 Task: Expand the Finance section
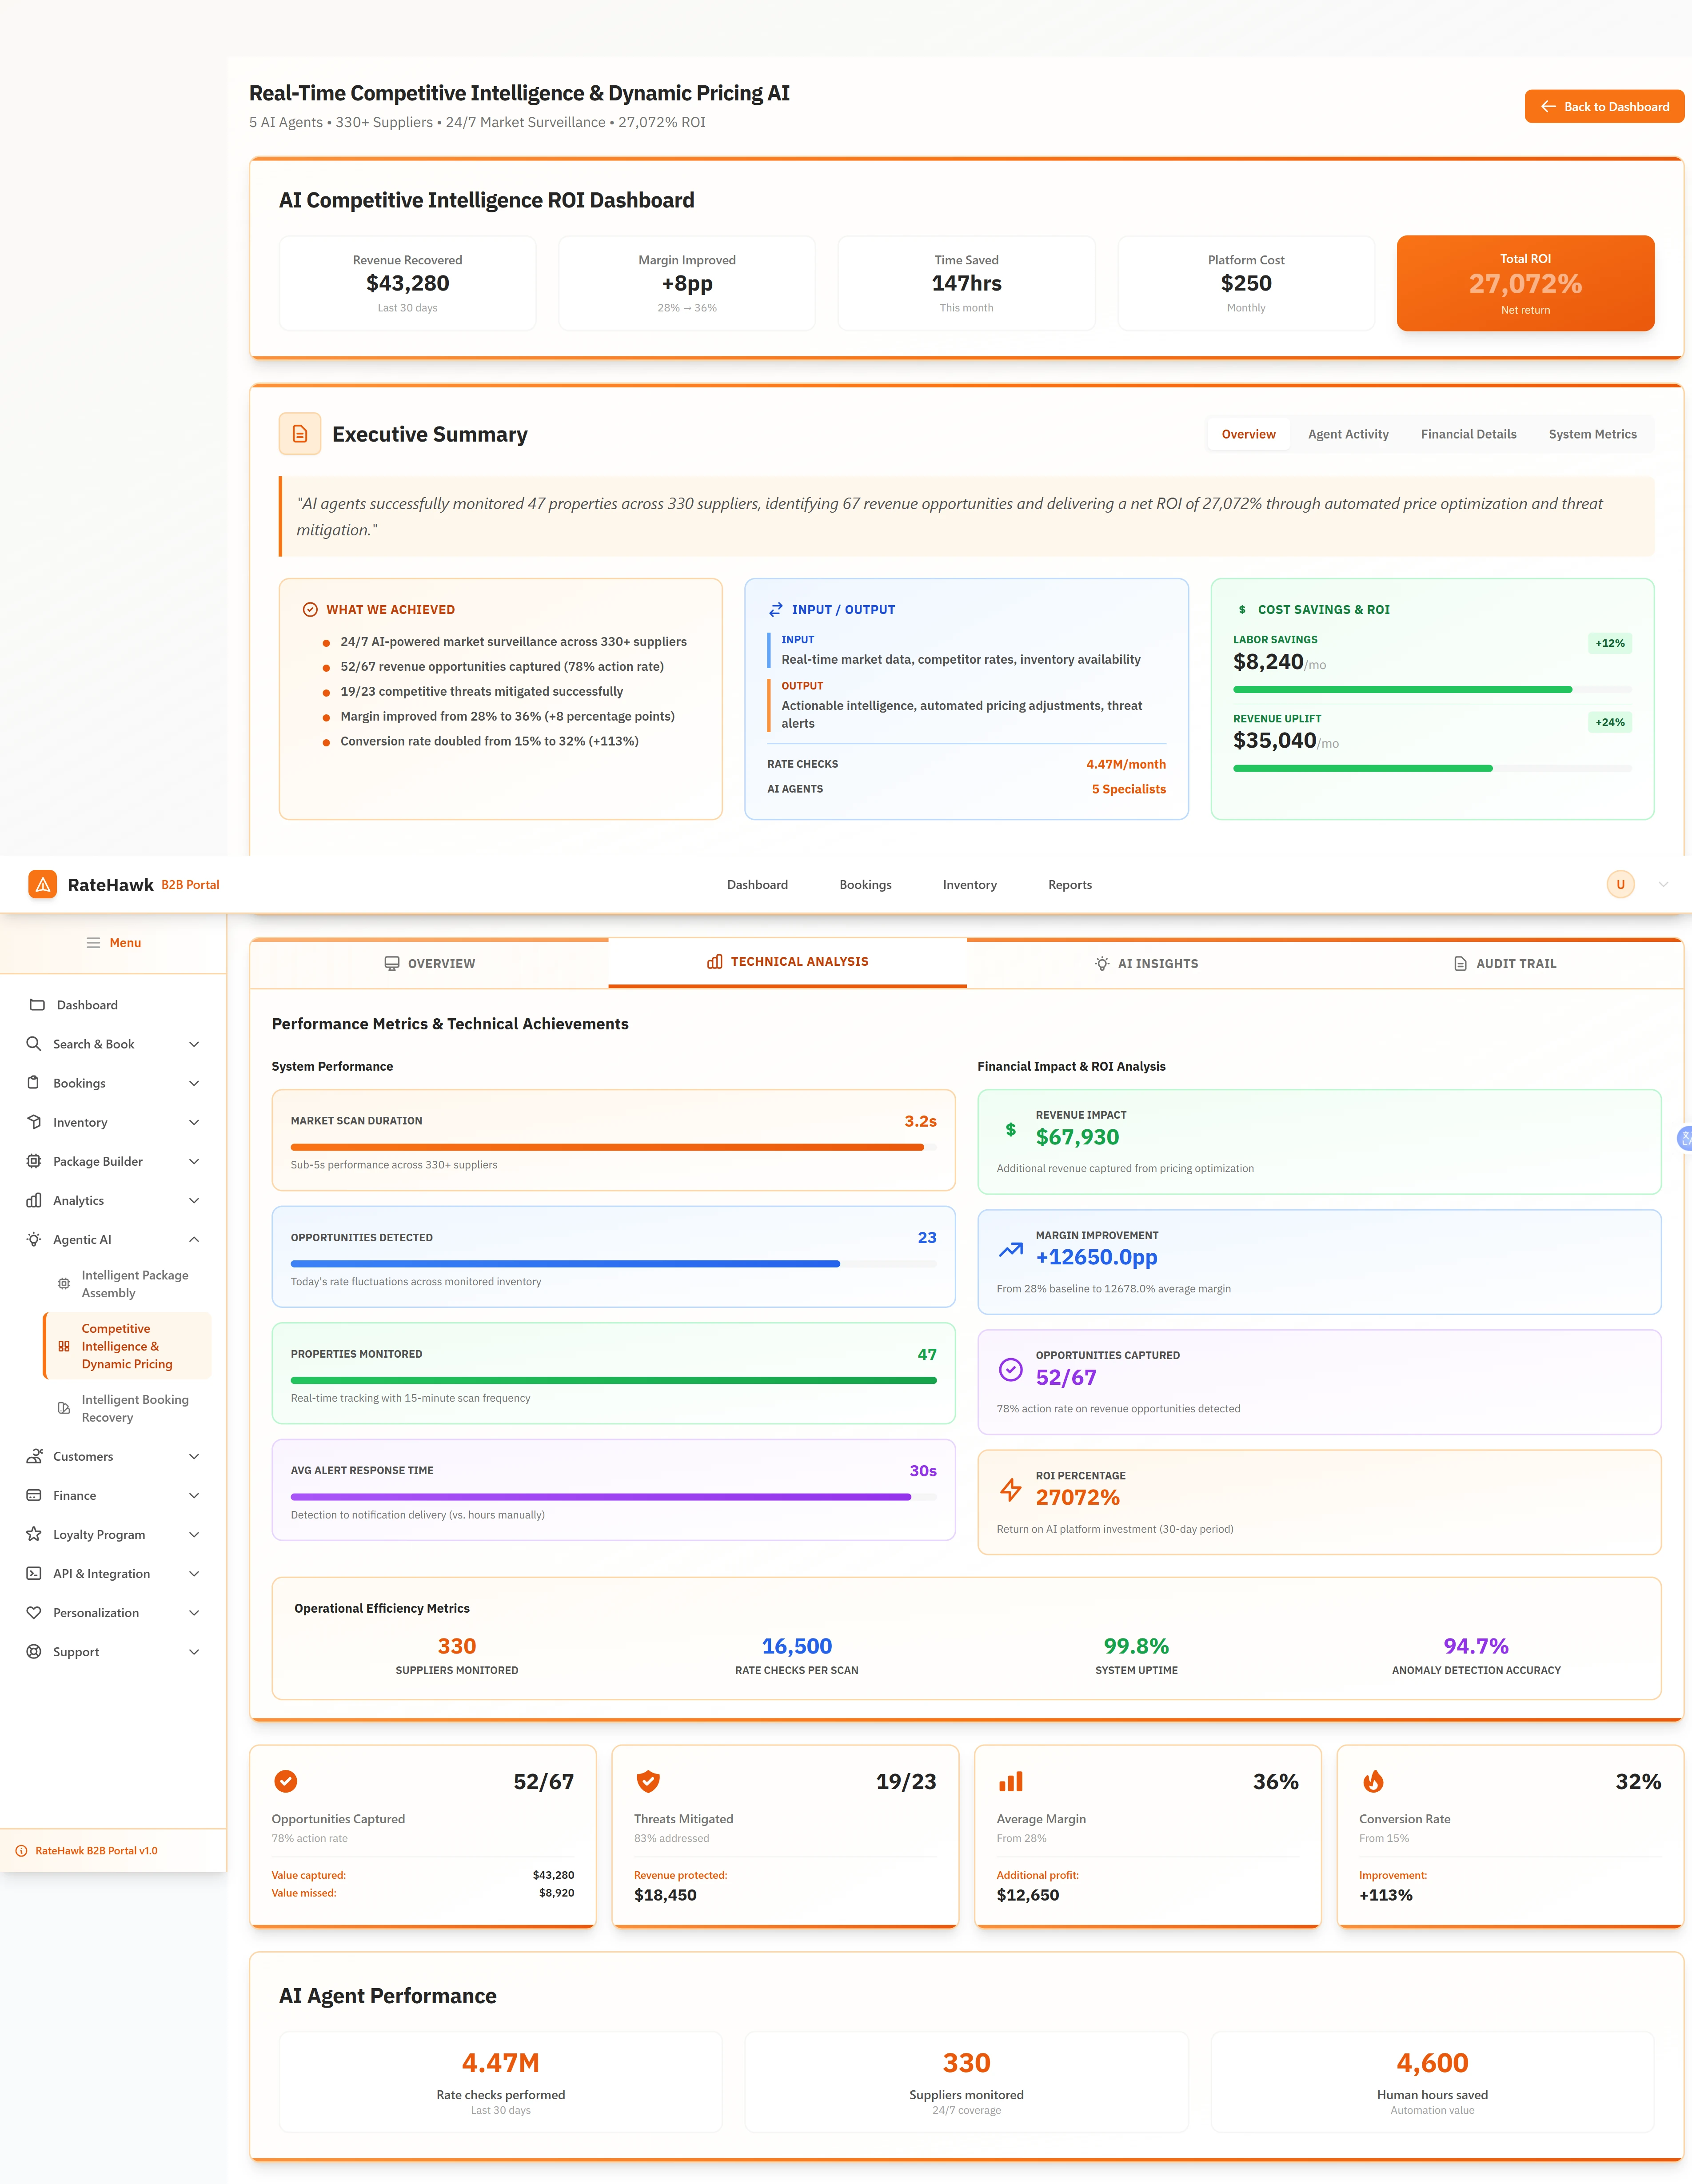pos(194,1495)
